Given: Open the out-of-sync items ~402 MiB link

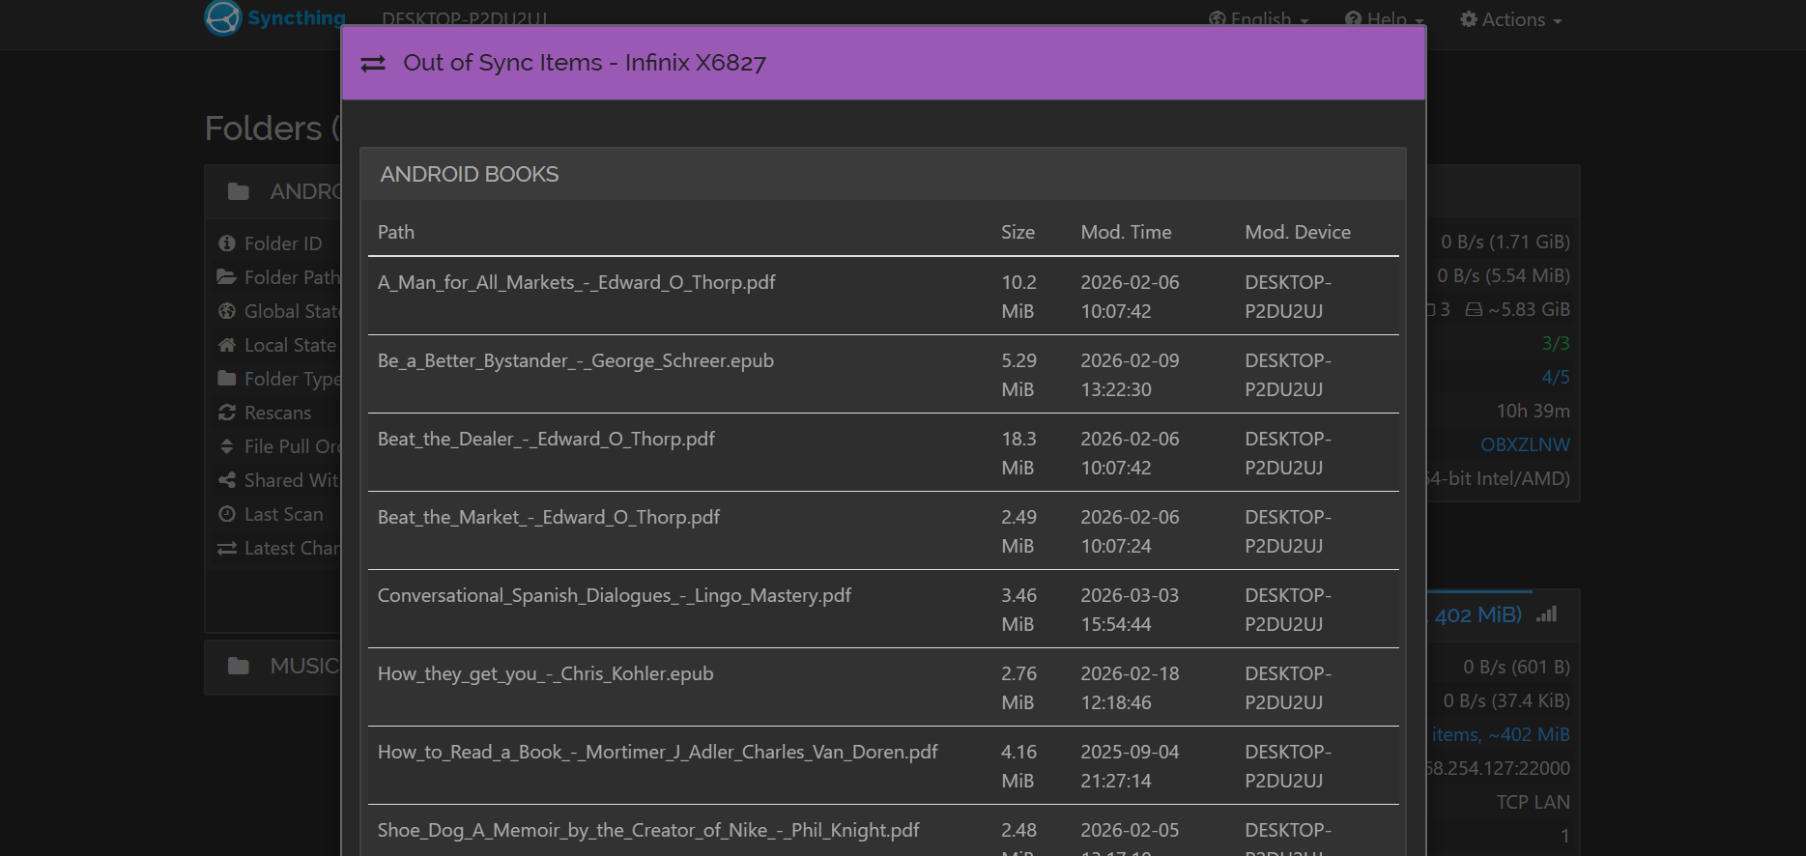Looking at the screenshot, I should point(1500,734).
